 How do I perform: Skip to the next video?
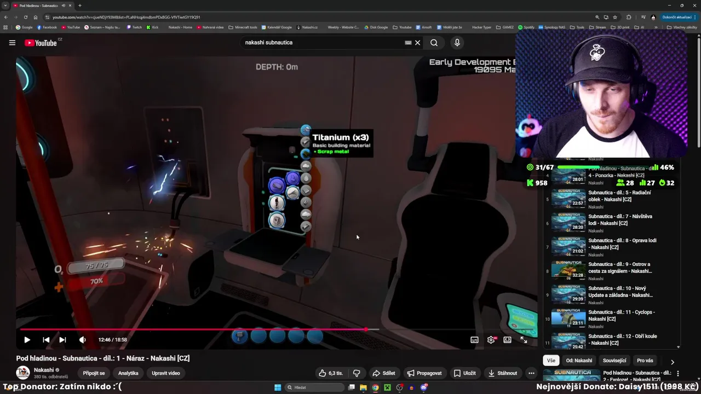[x=62, y=340]
